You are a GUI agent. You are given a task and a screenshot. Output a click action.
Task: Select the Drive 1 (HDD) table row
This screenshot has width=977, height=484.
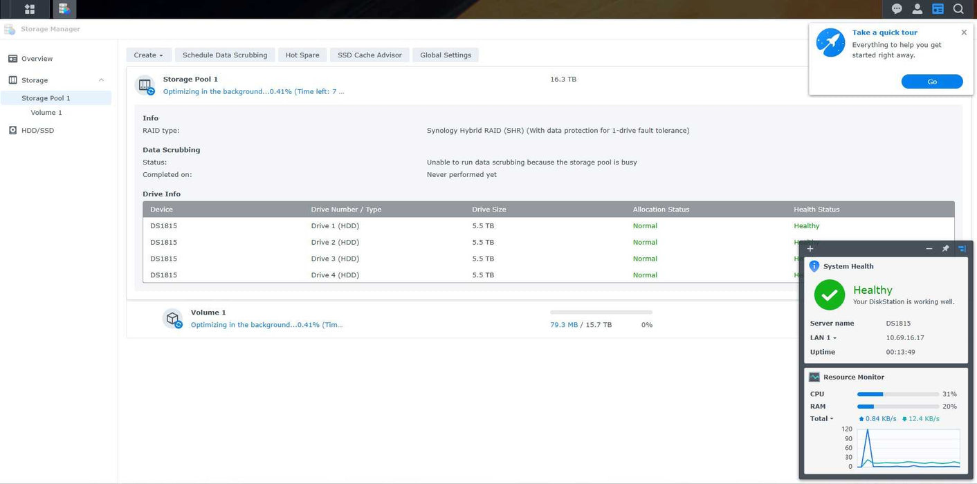(415, 225)
